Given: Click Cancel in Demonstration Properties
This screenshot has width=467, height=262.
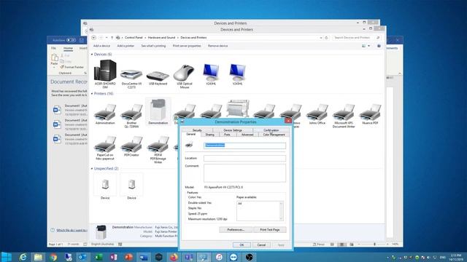Looking at the screenshot, I should click(x=261, y=245).
